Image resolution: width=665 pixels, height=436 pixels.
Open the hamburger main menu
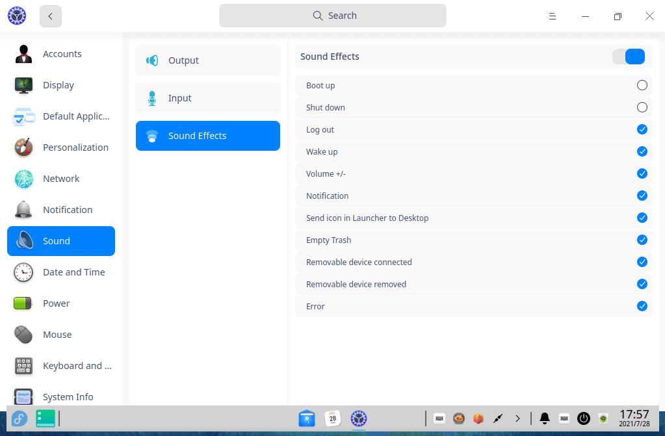pos(552,16)
